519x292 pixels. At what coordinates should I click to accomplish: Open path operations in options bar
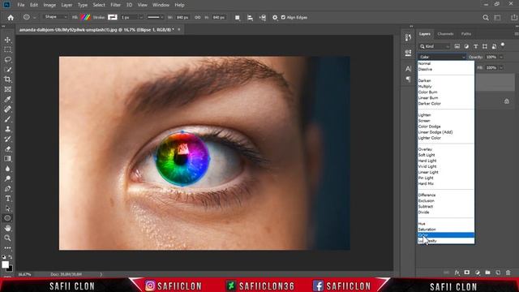point(238,18)
